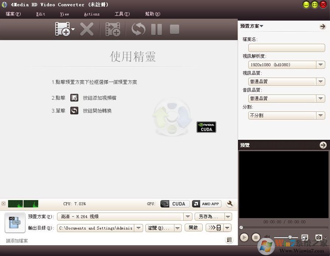Click the snapshot camera icon in preview panel
The width and height of the screenshot is (330, 256).
point(319,237)
